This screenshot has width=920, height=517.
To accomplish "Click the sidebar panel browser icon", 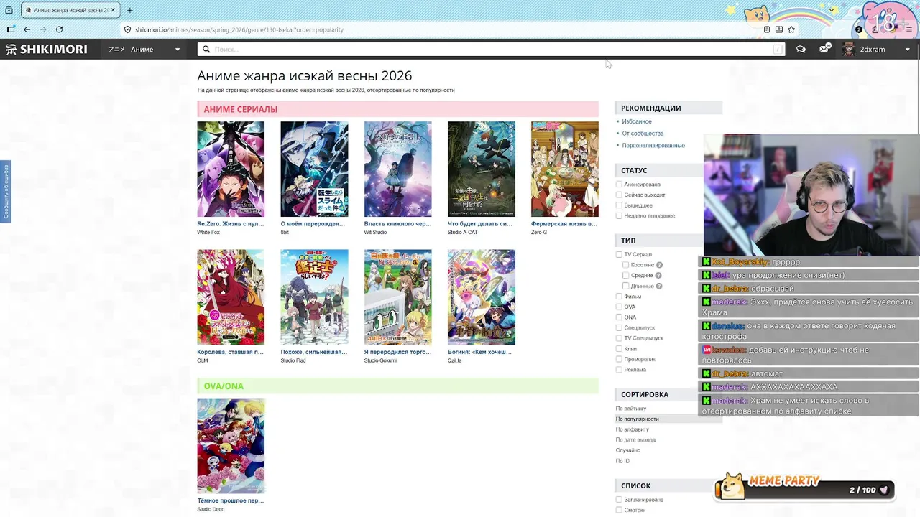I will coord(11,29).
